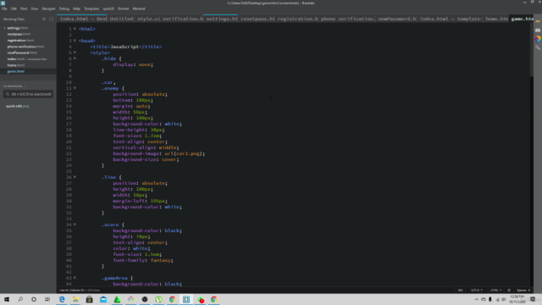Screen dimensions: 542x305
Task: Open quick-edit.png in project tree
Action: [17, 106]
